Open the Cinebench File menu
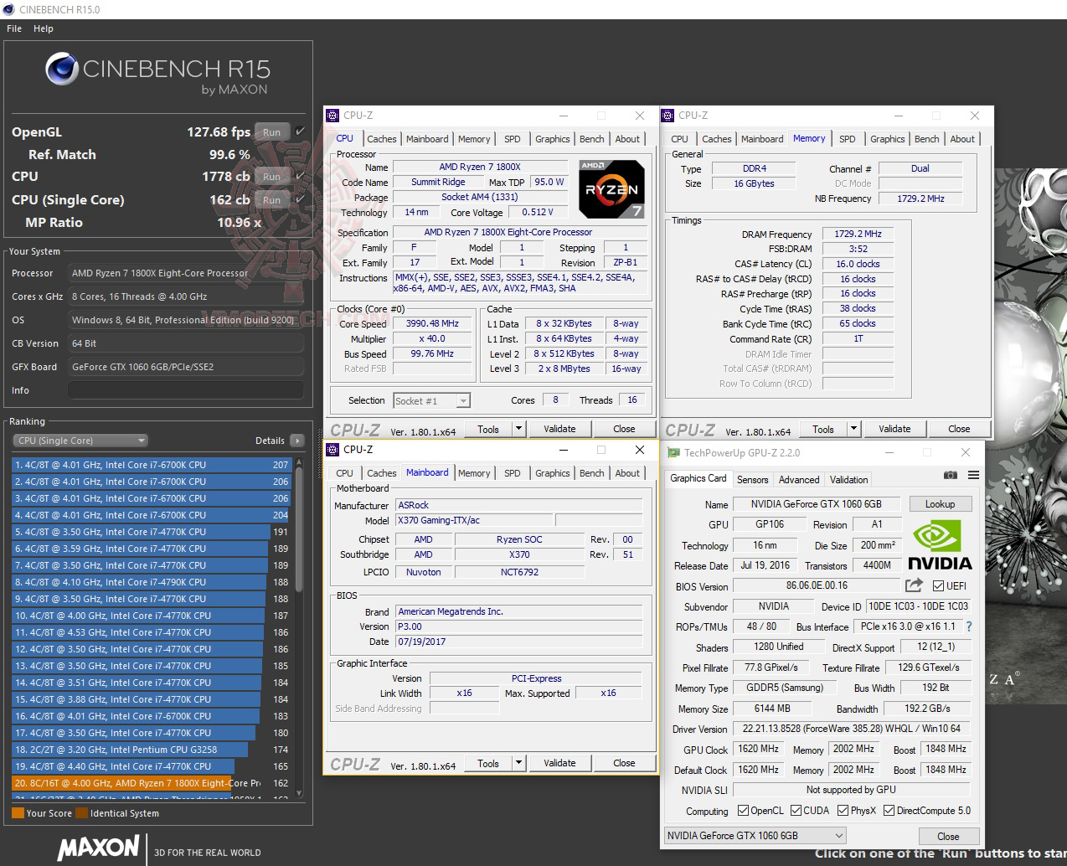The height and width of the screenshot is (866, 1067). [14, 28]
